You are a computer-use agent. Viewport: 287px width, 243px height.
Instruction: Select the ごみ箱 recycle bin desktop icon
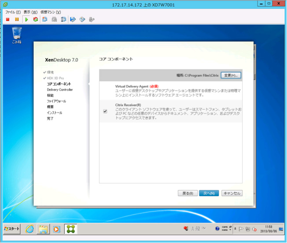point(17,36)
